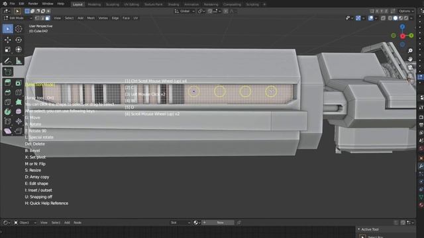Open the Help menu
The height and width of the screenshot is (238, 424).
click(61, 4)
